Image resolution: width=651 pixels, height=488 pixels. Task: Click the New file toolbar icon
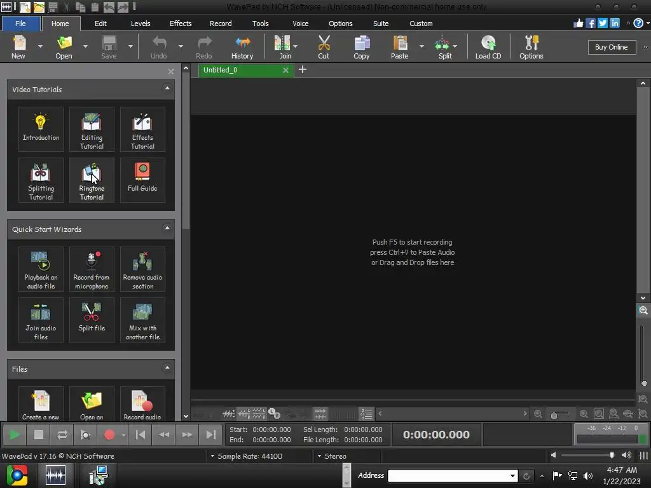coord(18,47)
